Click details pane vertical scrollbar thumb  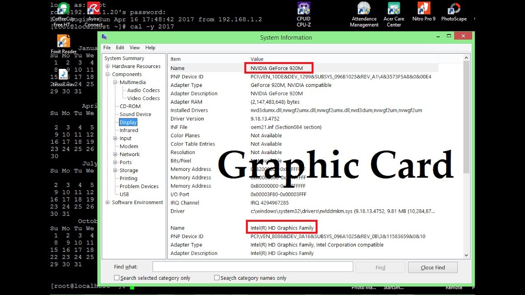(466, 118)
